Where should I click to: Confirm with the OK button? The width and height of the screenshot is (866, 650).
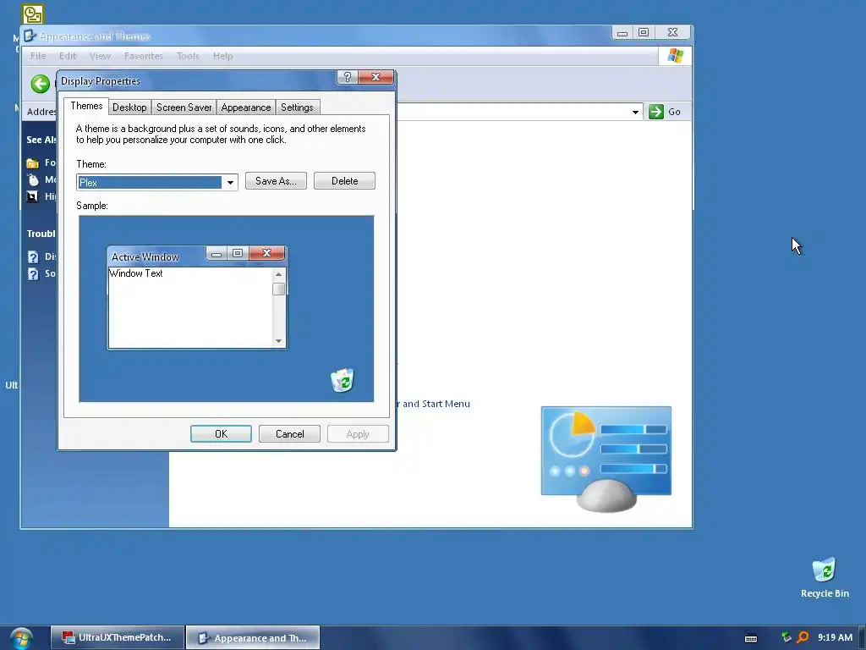221,434
